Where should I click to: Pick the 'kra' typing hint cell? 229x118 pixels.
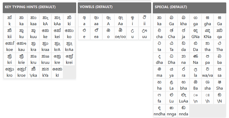[33, 47]
